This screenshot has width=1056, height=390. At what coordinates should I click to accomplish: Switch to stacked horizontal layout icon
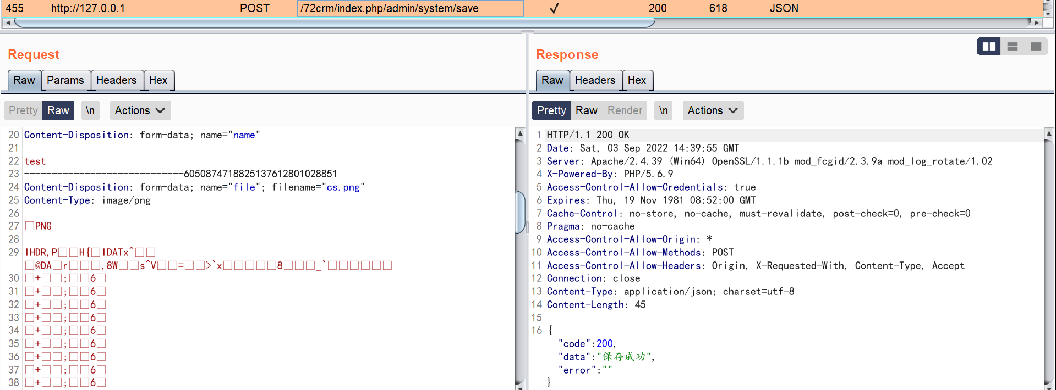point(1012,47)
